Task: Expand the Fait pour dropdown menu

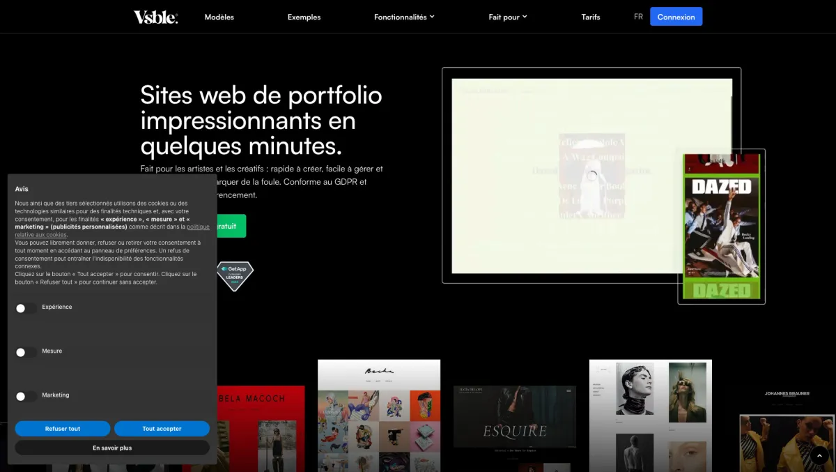Action: click(x=508, y=17)
